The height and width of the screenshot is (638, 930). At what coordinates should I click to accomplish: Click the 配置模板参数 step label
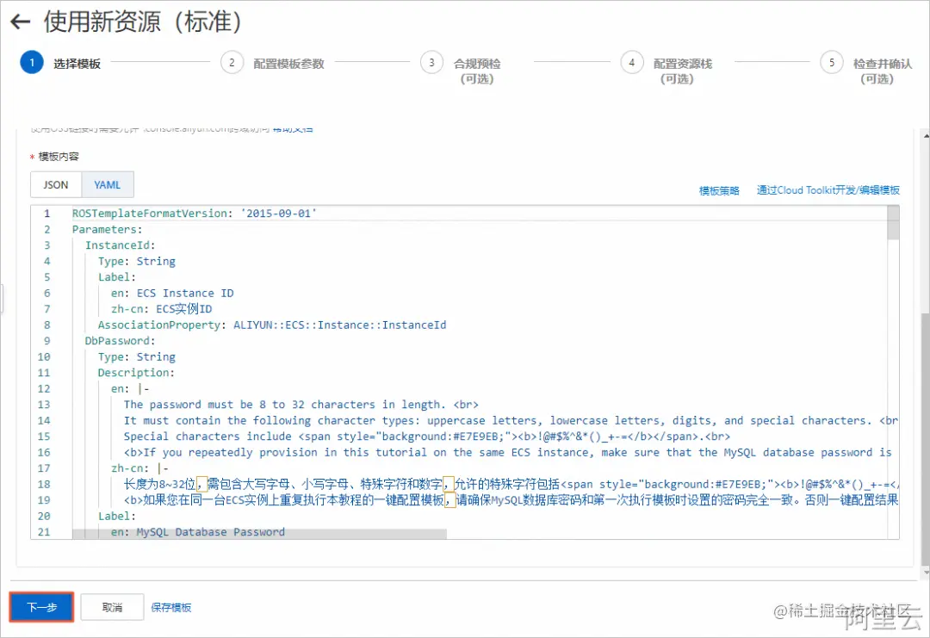tap(288, 64)
